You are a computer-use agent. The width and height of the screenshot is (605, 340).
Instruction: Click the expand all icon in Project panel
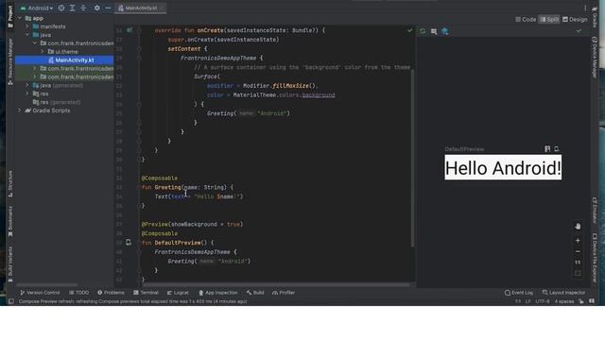click(x=72, y=8)
